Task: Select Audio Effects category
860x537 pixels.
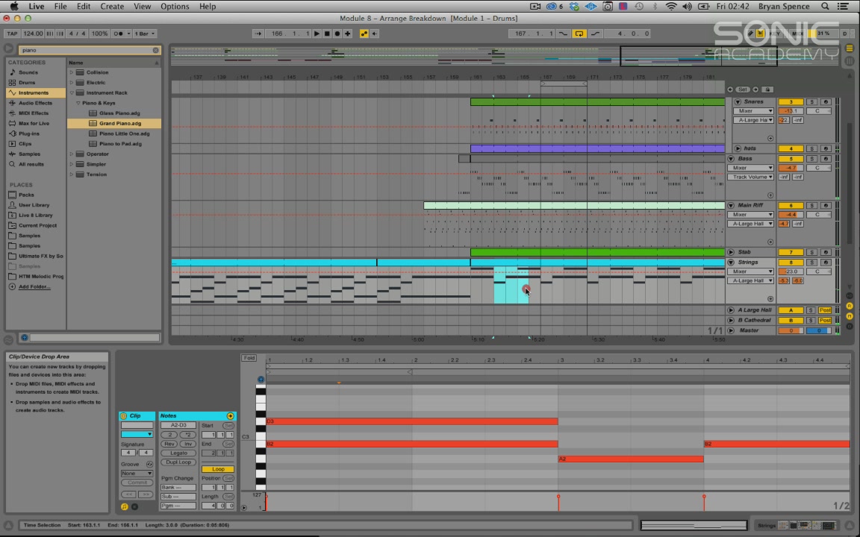Action: 35,102
